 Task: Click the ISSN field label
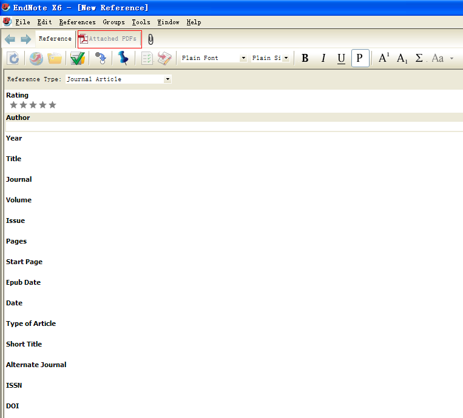pos(14,385)
